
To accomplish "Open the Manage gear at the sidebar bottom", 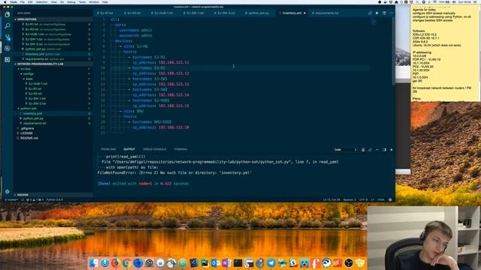I will tap(8, 192).
